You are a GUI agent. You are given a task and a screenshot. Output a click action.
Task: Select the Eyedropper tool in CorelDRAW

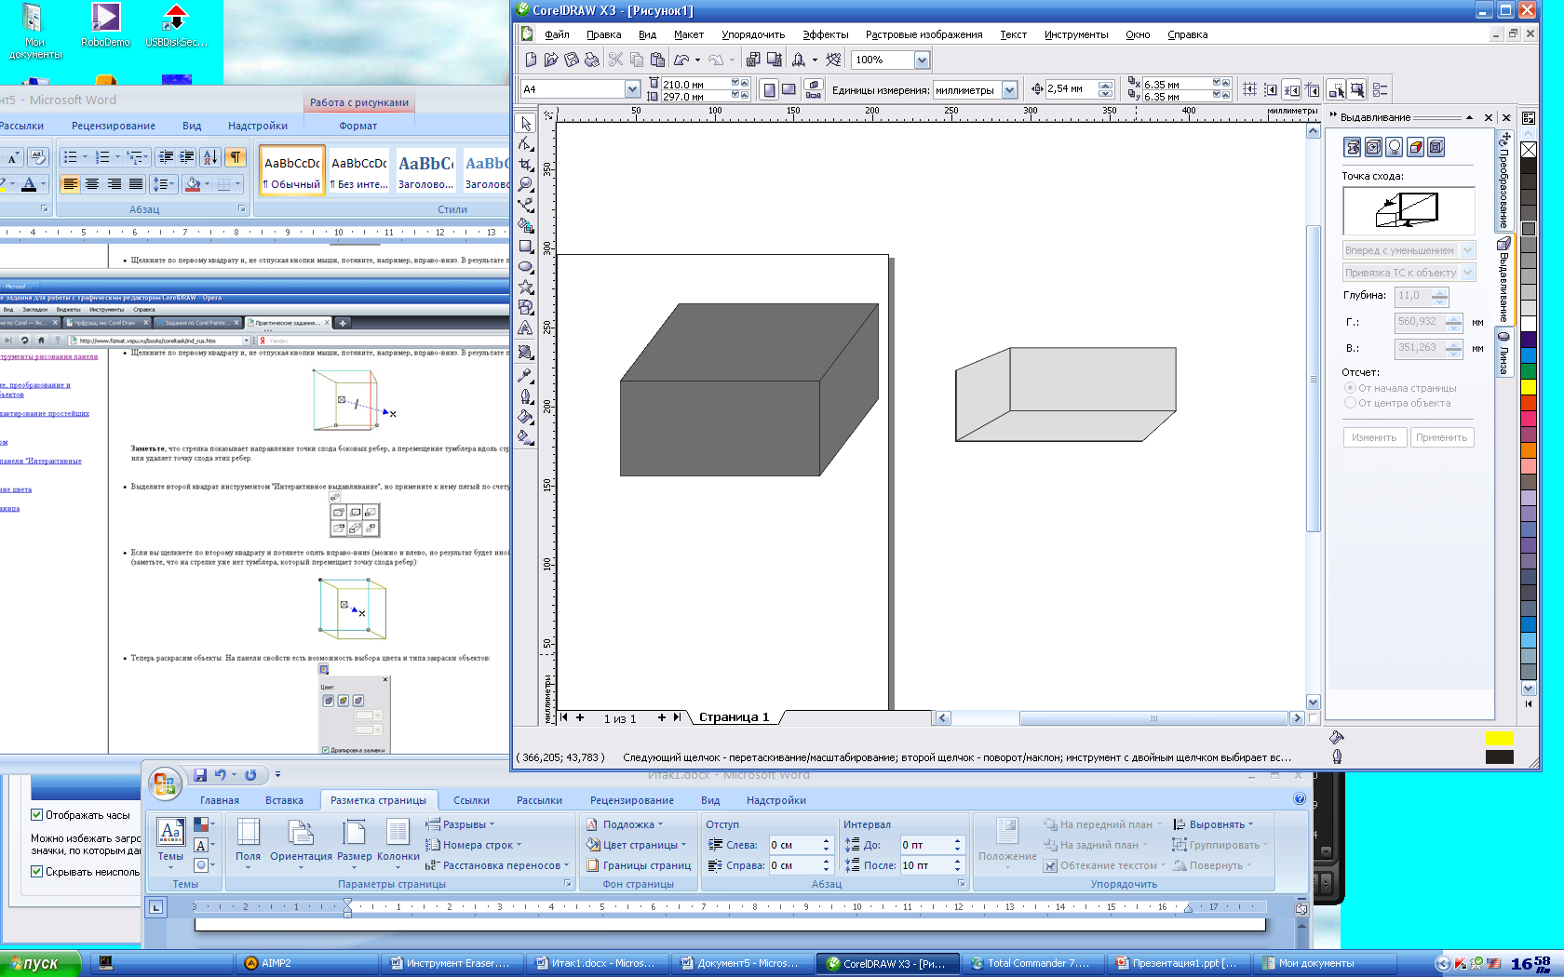(526, 376)
